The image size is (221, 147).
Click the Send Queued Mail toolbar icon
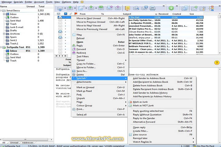click(x=70, y=8)
